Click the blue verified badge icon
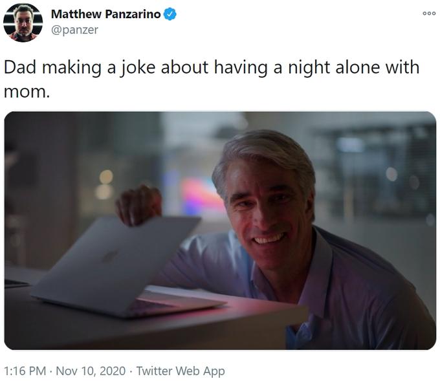This screenshot has height=381, width=440. click(170, 14)
